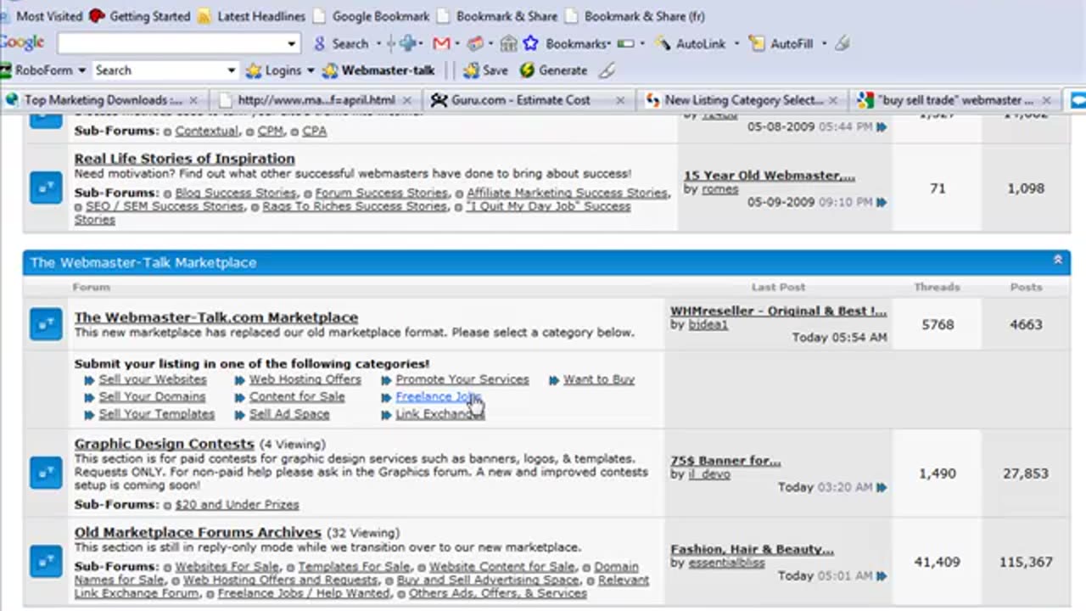This screenshot has height=611, width=1086.
Task: Open the RoboForm Search field dropdown arrow
Action: pos(231,70)
